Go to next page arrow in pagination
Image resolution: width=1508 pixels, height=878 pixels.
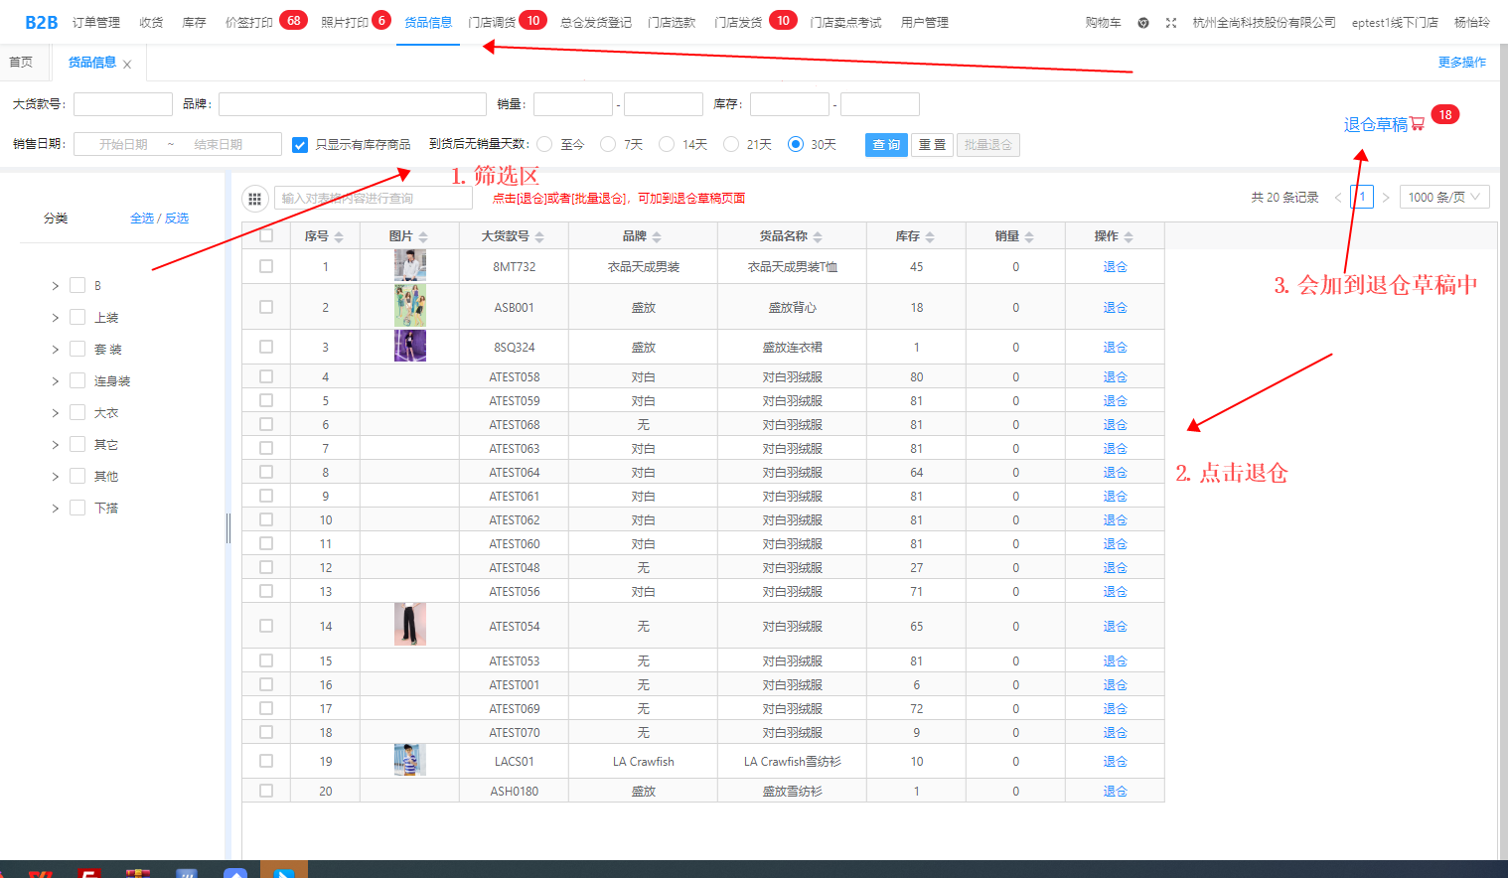(x=1386, y=198)
